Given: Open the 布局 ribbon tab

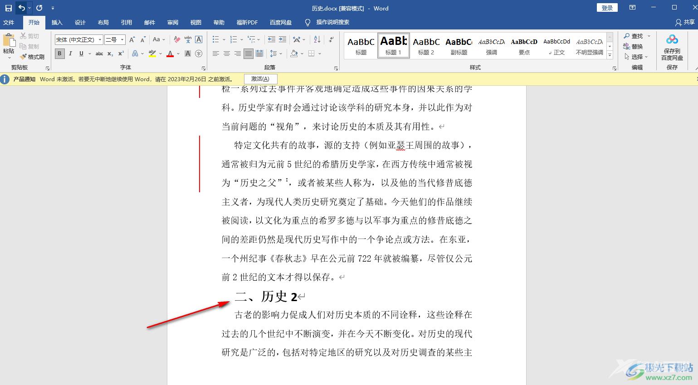Looking at the screenshot, I should tap(103, 22).
